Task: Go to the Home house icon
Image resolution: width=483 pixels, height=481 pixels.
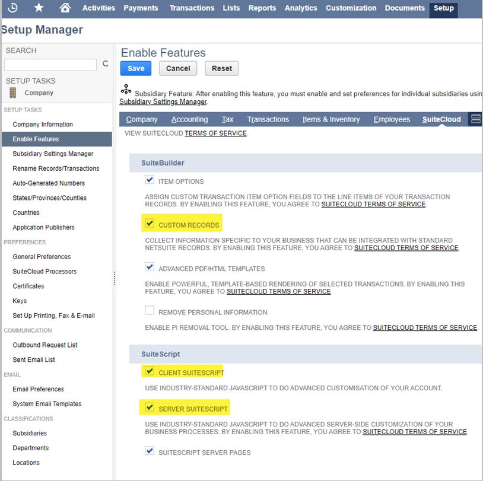Action: pyautogui.click(x=65, y=7)
